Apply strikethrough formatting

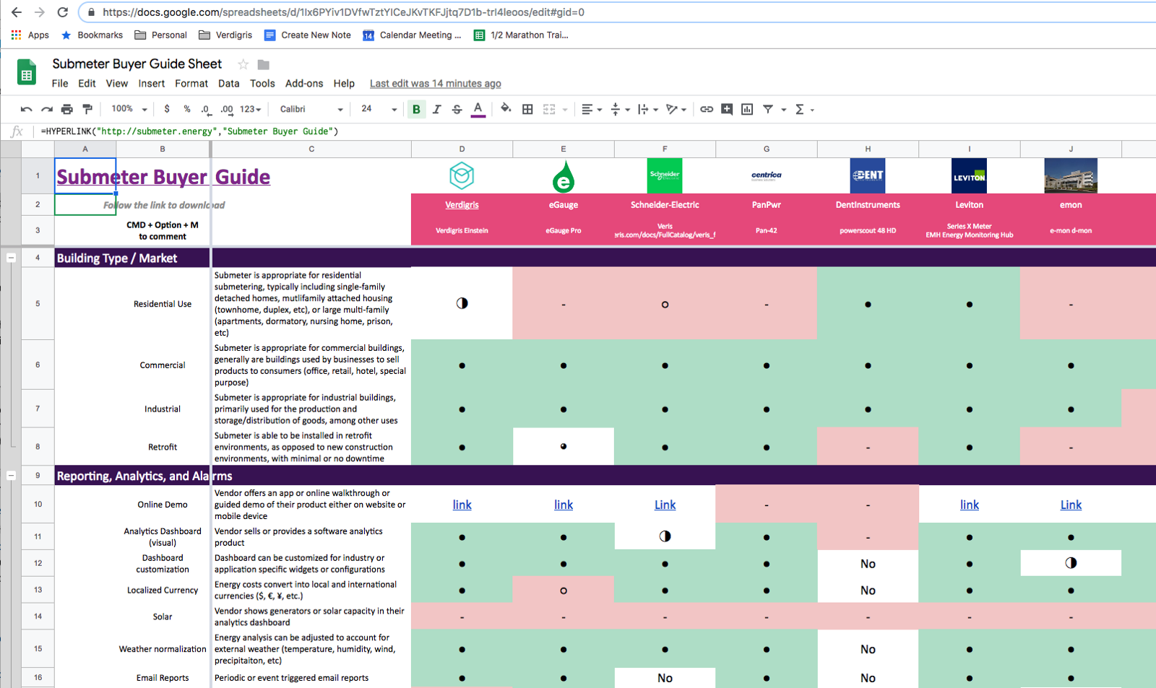click(457, 109)
